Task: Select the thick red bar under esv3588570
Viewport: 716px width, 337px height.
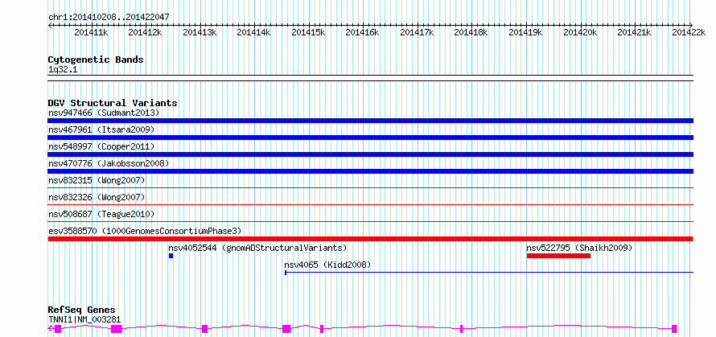Action: [370, 239]
